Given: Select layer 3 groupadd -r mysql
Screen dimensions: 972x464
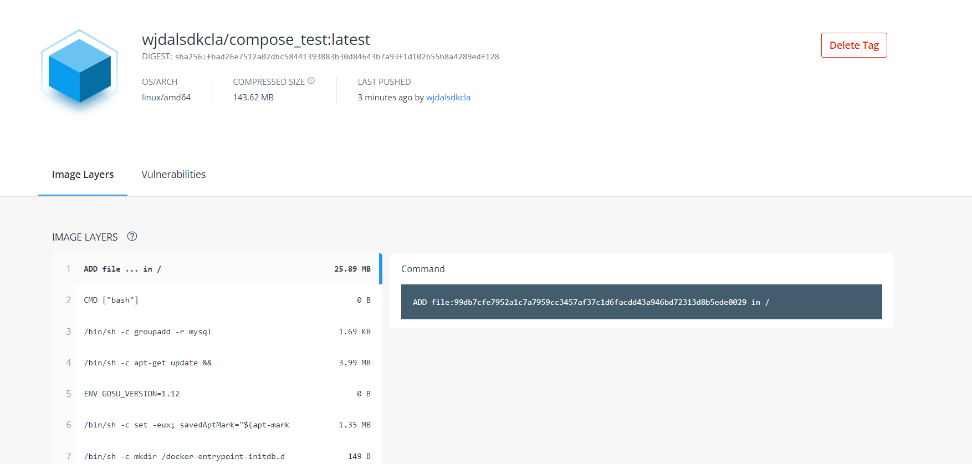Looking at the screenshot, I should click(x=217, y=332).
